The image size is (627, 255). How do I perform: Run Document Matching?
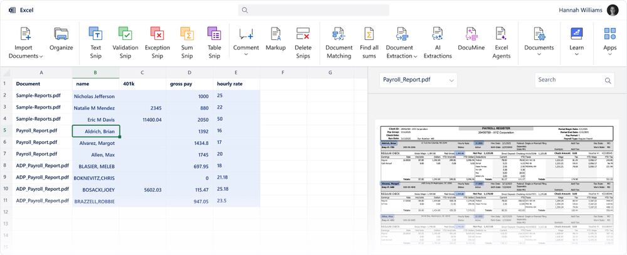(x=339, y=34)
